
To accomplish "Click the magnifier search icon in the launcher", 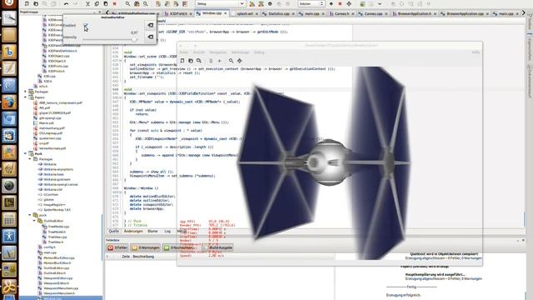I will (x=9, y=18).
